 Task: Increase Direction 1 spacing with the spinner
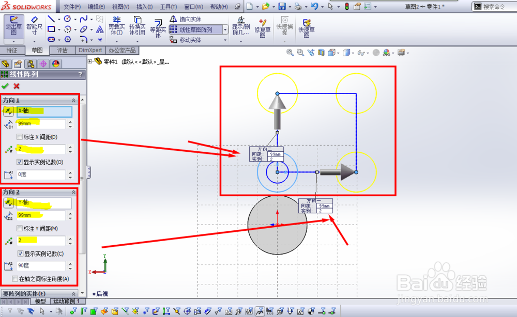tap(69, 121)
